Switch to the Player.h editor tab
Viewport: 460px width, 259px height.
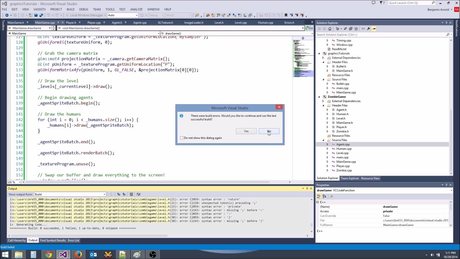71,23
